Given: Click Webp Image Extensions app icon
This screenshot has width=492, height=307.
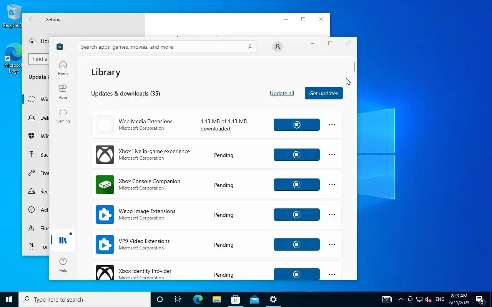Looking at the screenshot, I should click(x=105, y=215).
